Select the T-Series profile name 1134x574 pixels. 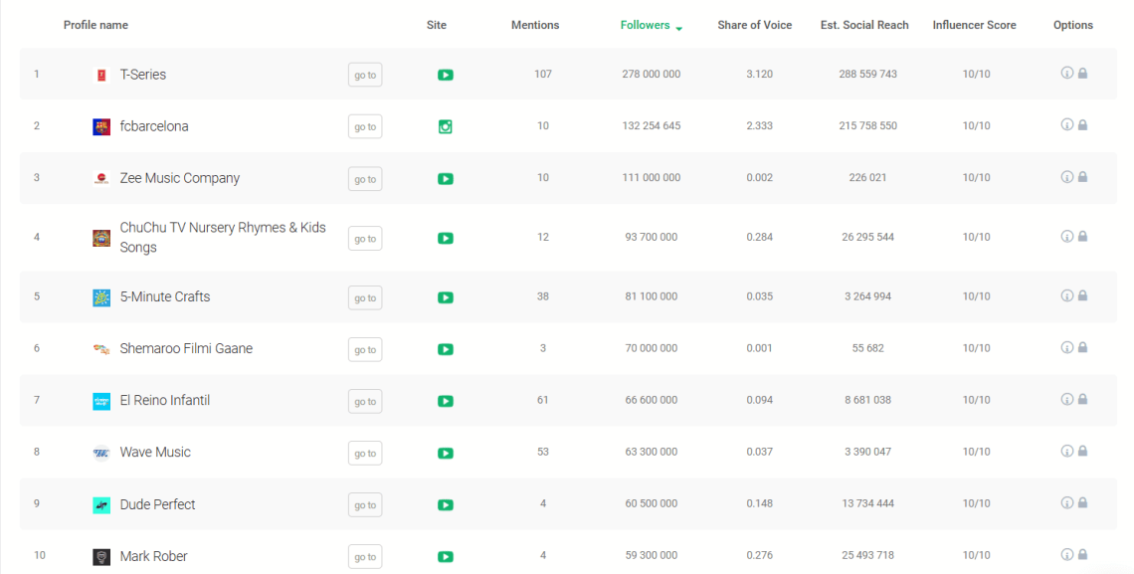[x=143, y=75]
